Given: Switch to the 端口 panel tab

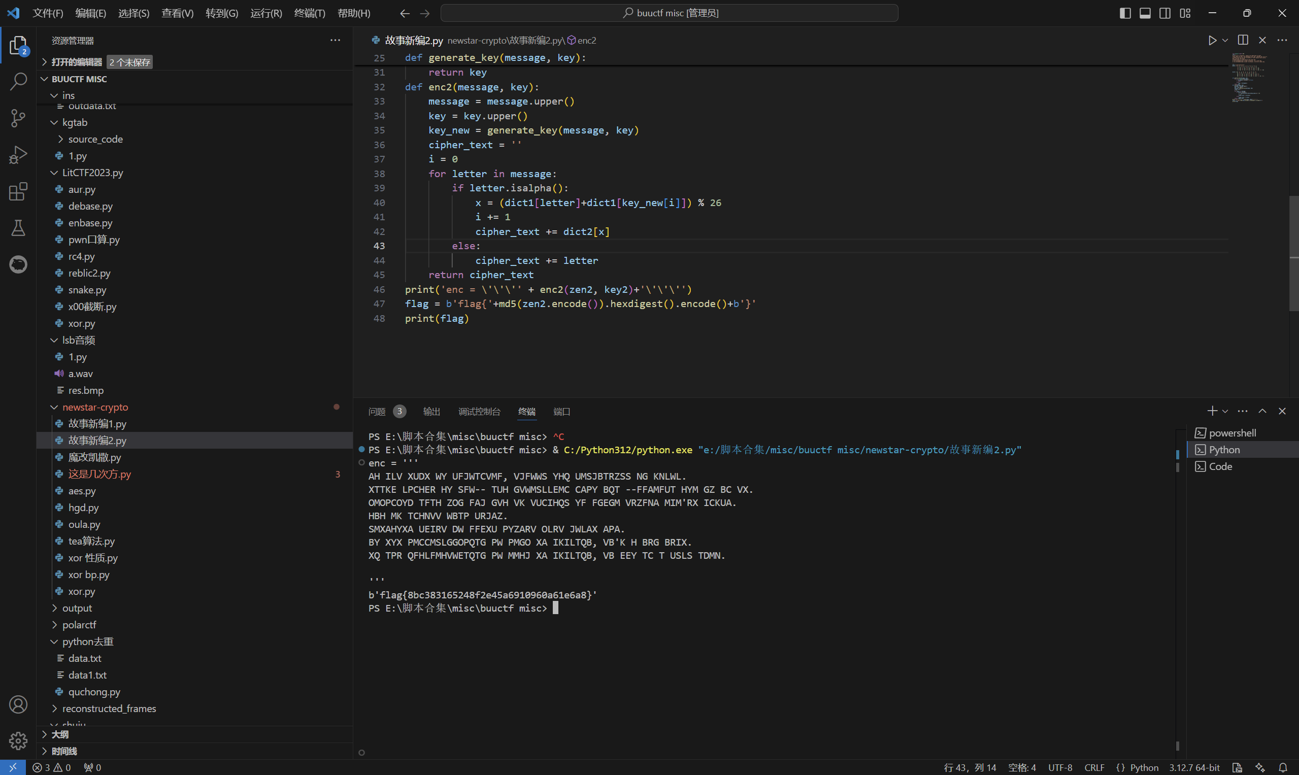Looking at the screenshot, I should tap(561, 412).
